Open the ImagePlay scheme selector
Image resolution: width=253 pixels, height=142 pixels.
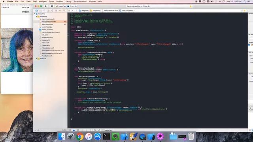click(x=61, y=6)
